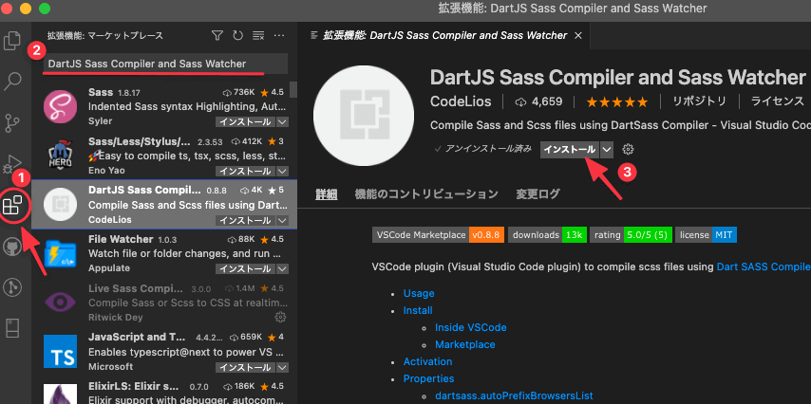811x404 pixels.
Task: Open the marketplace more actions menu
Action: (279, 35)
